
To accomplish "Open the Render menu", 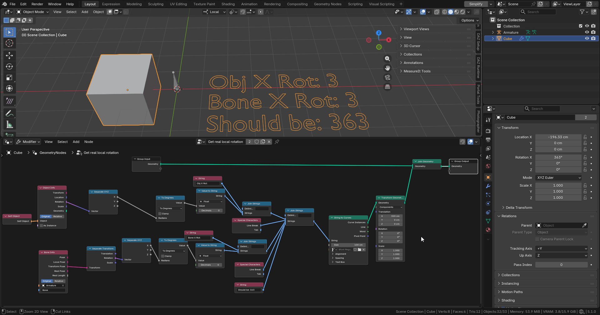I will (x=37, y=4).
